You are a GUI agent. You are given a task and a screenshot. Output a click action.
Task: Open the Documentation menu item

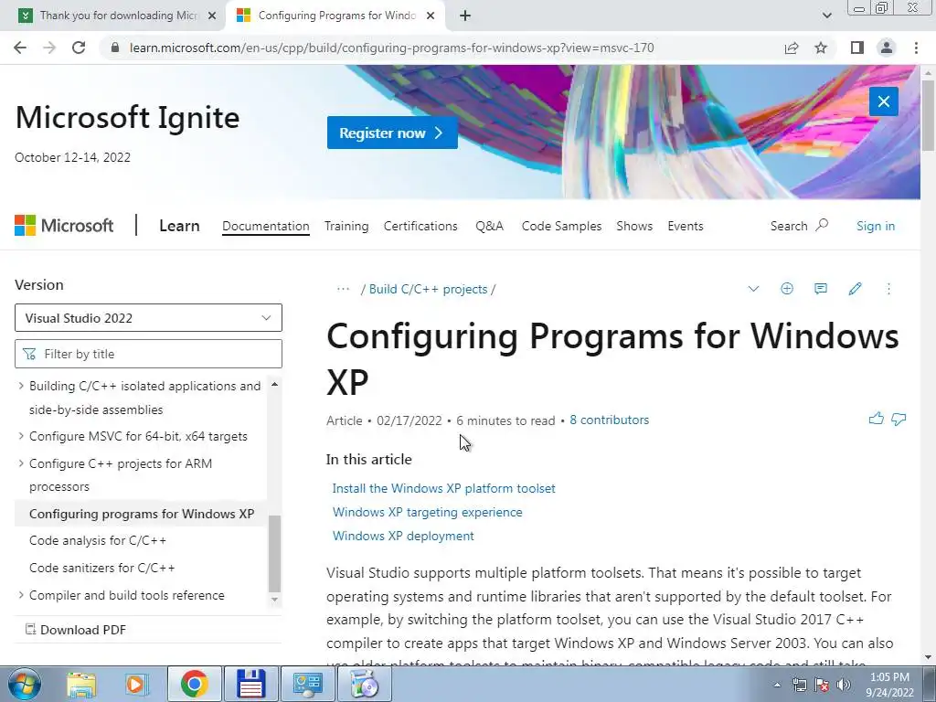coord(266,226)
